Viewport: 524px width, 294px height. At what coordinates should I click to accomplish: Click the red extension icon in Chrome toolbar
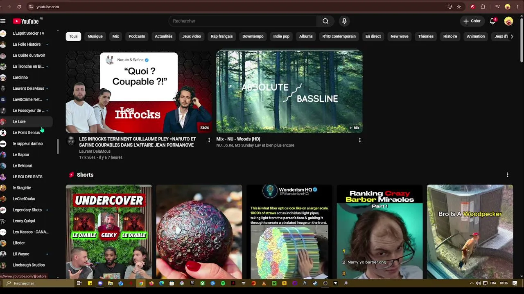coord(473,7)
